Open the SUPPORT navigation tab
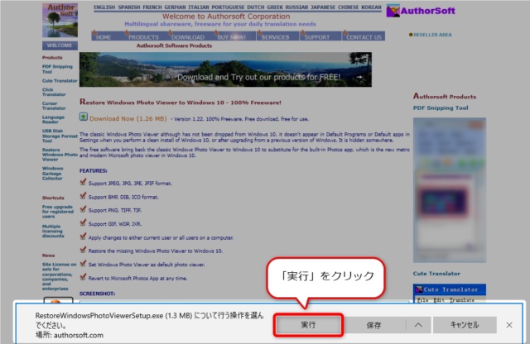The image size is (530, 344). point(316,36)
